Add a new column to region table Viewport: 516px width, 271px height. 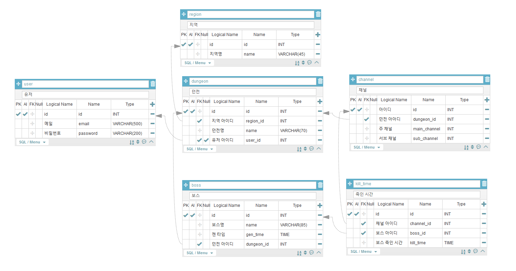click(318, 35)
